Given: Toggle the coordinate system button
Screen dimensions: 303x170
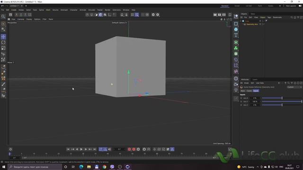Looking at the screenshot, I should pos(30,15).
